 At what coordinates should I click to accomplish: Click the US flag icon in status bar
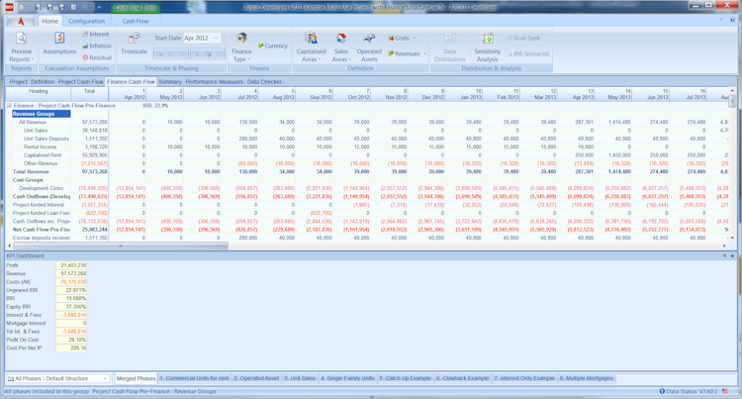(725, 391)
